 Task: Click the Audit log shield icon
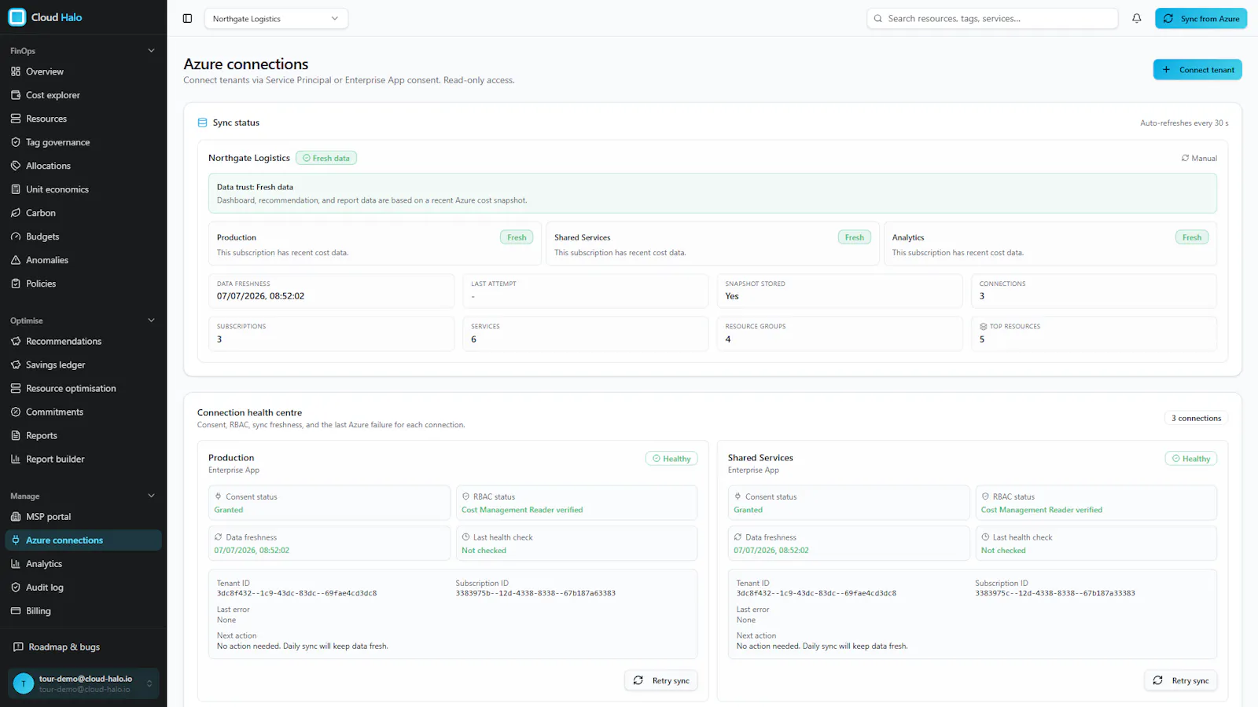coord(16,588)
